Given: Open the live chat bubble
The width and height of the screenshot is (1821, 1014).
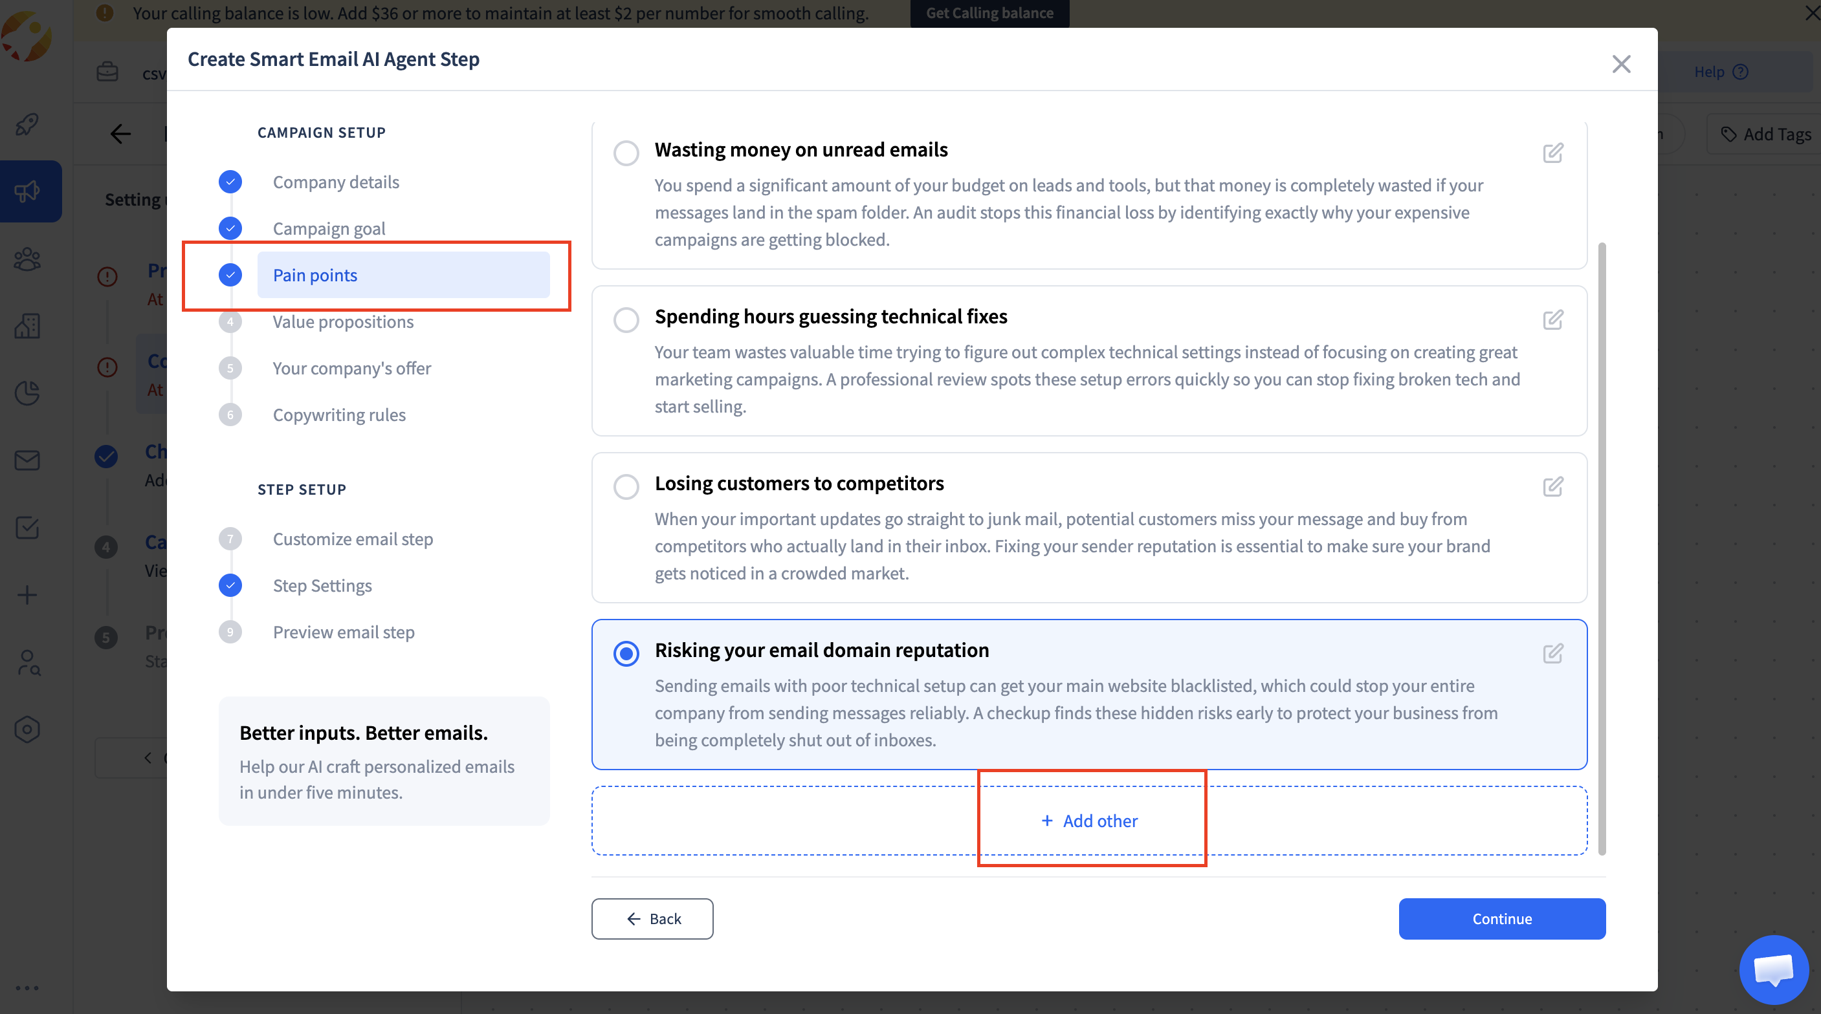Looking at the screenshot, I should click(1773, 969).
